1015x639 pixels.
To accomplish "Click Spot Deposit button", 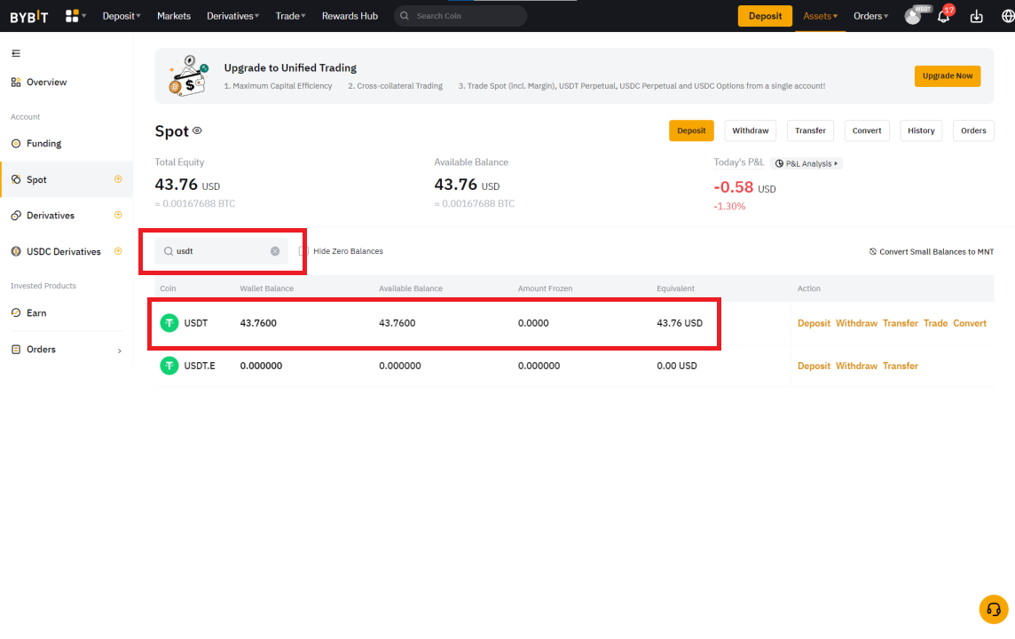I will [691, 130].
